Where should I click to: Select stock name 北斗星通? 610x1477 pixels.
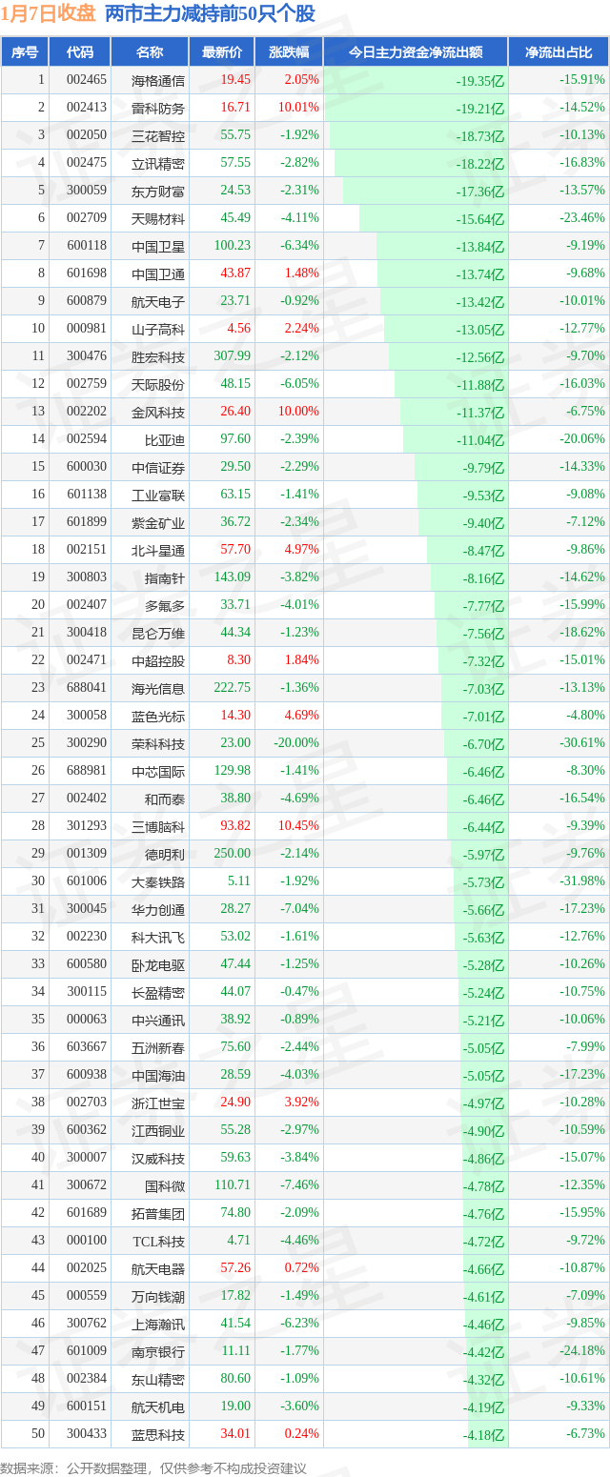pos(158,550)
